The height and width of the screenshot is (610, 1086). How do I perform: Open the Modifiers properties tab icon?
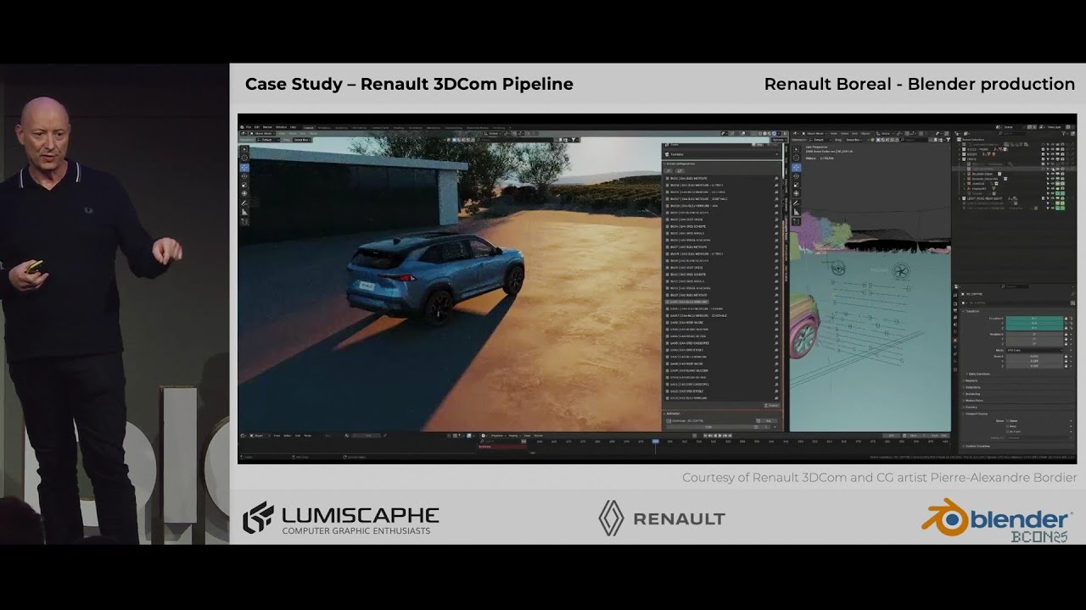(x=955, y=347)
